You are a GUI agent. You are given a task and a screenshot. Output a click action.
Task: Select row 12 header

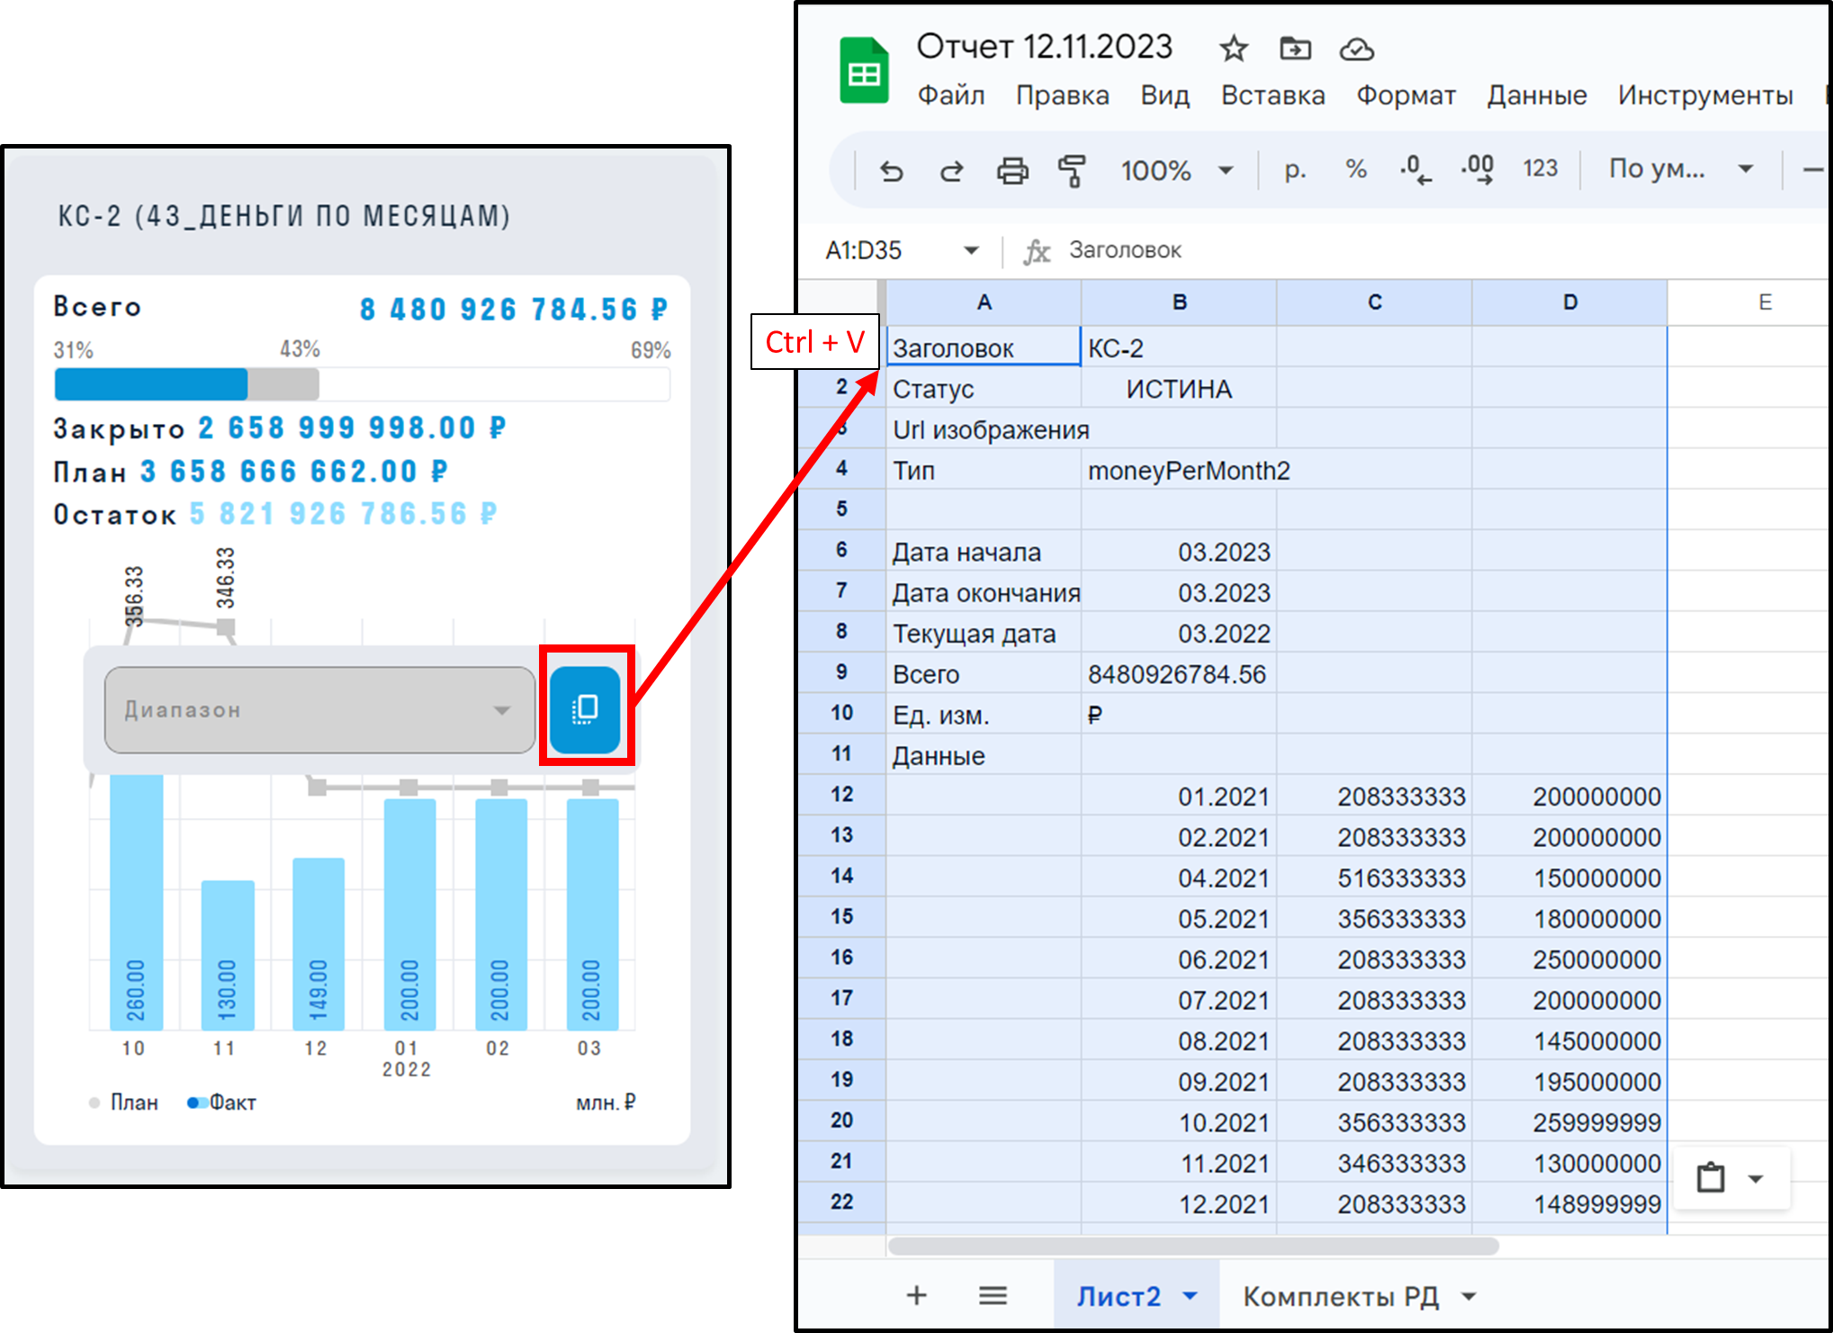click(x=841, y=795)
